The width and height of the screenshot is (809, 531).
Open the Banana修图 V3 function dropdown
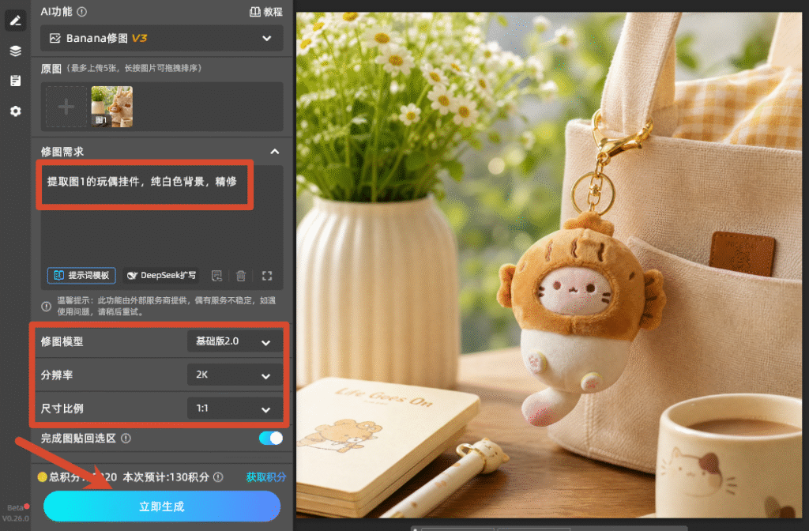point(162,38)
